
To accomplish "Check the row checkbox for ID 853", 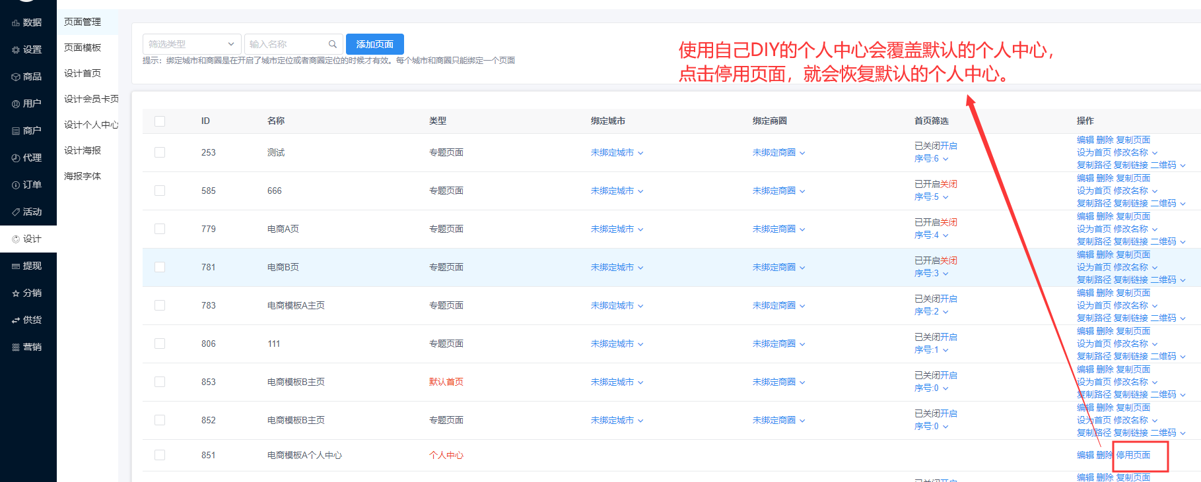I will pos(160,382).
